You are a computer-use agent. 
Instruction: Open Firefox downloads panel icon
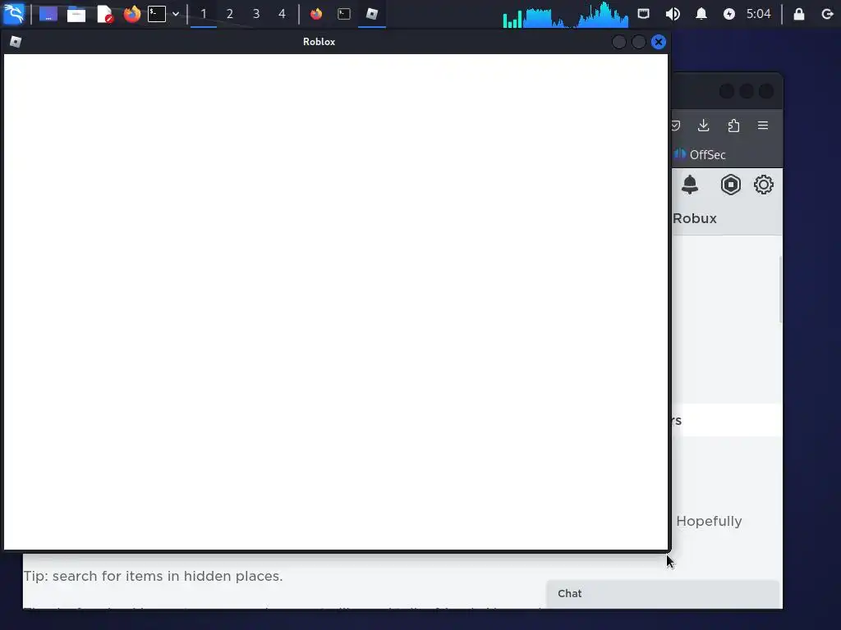(703, 126)
